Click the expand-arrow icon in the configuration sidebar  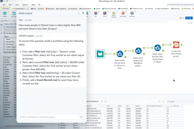[x=1, y=28]
